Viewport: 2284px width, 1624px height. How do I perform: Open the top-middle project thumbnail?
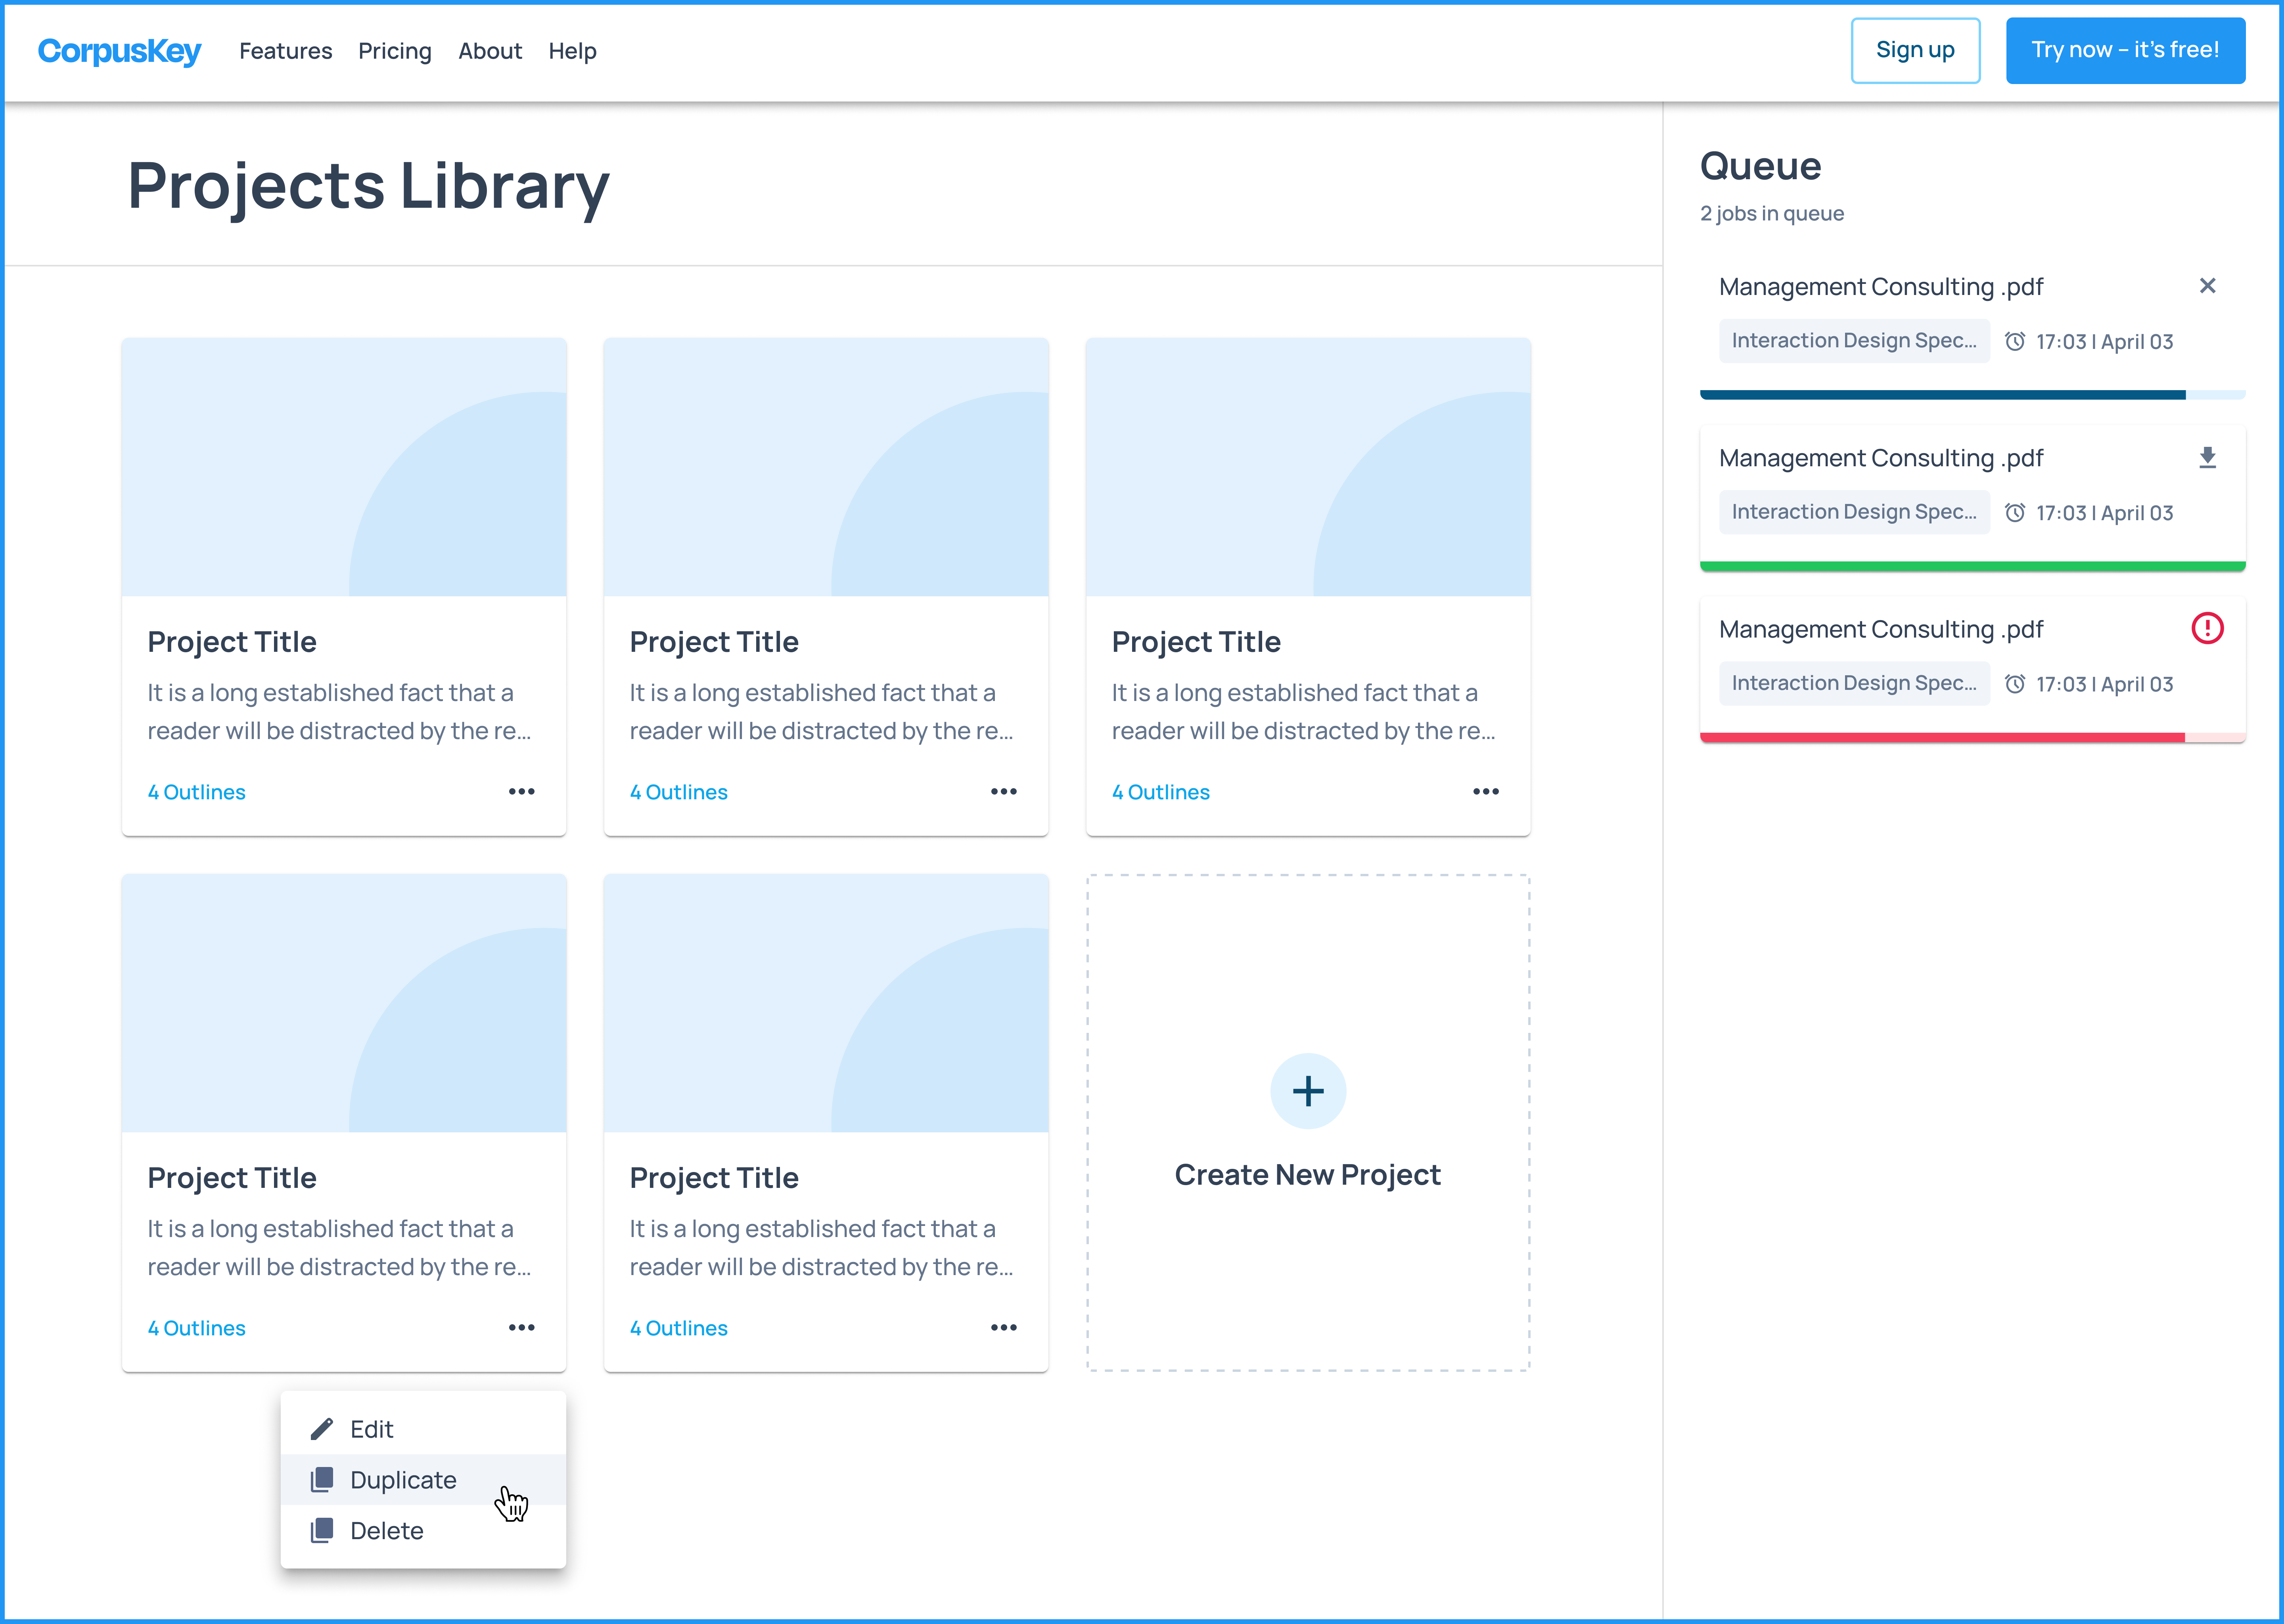(x=826, y=467)
